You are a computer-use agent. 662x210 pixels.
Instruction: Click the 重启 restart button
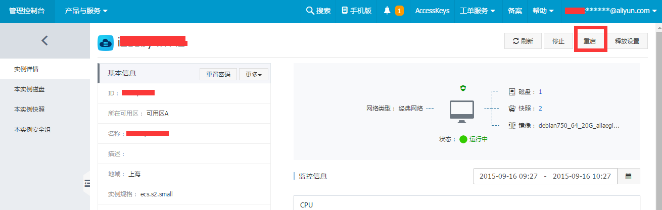pyautogui.click(x=590, y=41)
